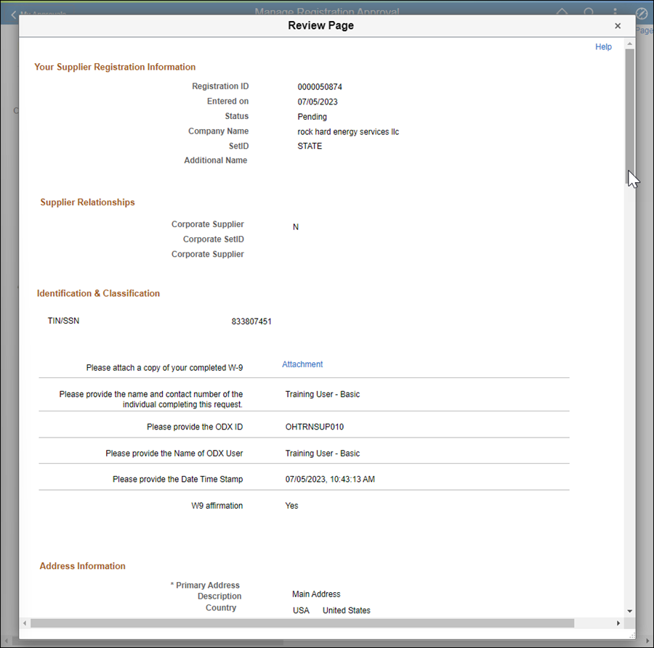Click the Search icon in header
The height and width of the screenshot is (648, 654).
tap(589, 12)
